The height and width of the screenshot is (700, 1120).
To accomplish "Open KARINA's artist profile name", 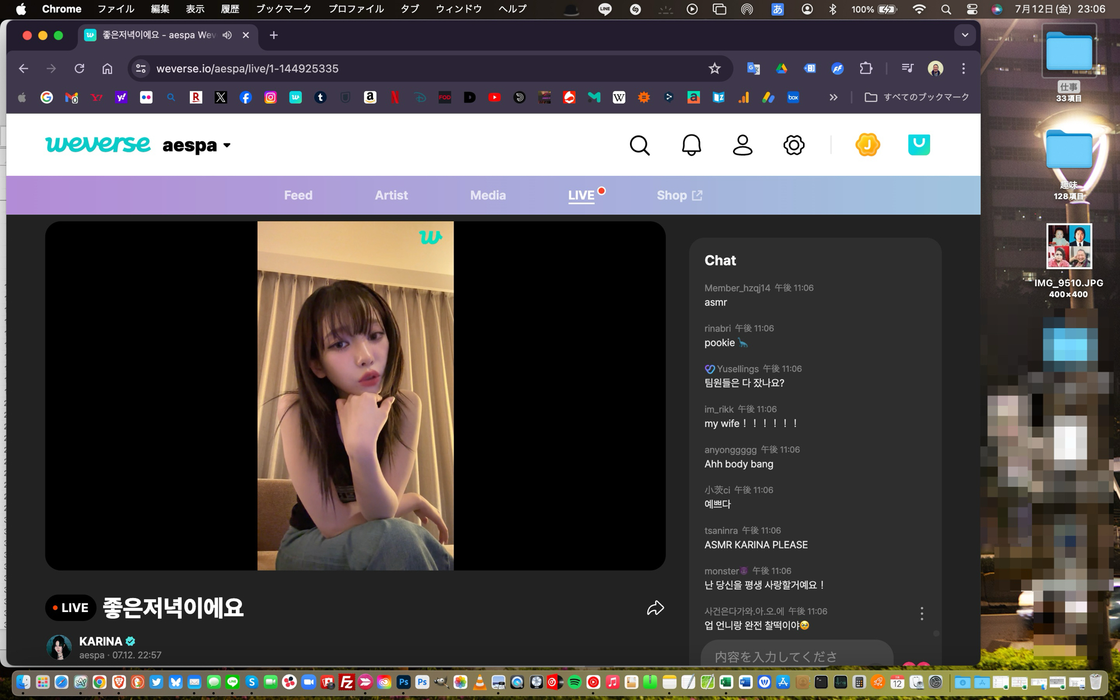I will pyautogui.click(x=101, y=641).
